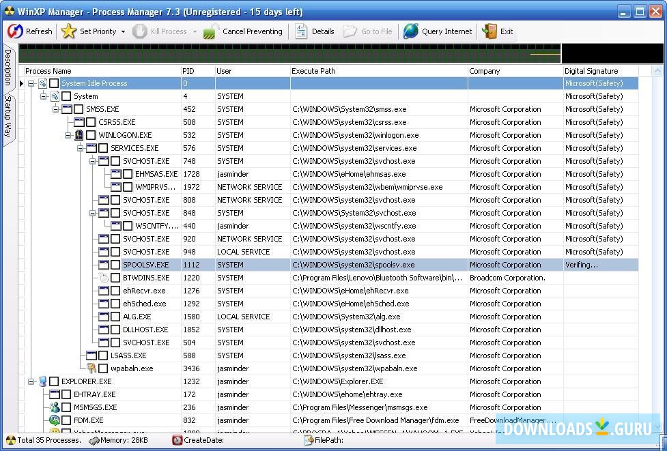
Task: Click the Details button label
Action: point(323,31)
